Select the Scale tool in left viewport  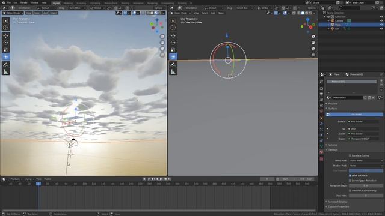click(5, 50)
